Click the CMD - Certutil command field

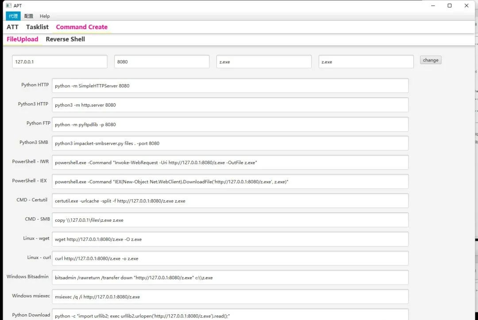coord(230,201)
